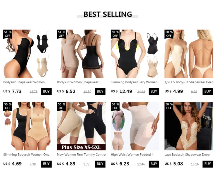The image size is (216, 173).
Task: Click BUY for the US $4.89 tummy control
Action: pyautogui.click(x=100, y=164)
